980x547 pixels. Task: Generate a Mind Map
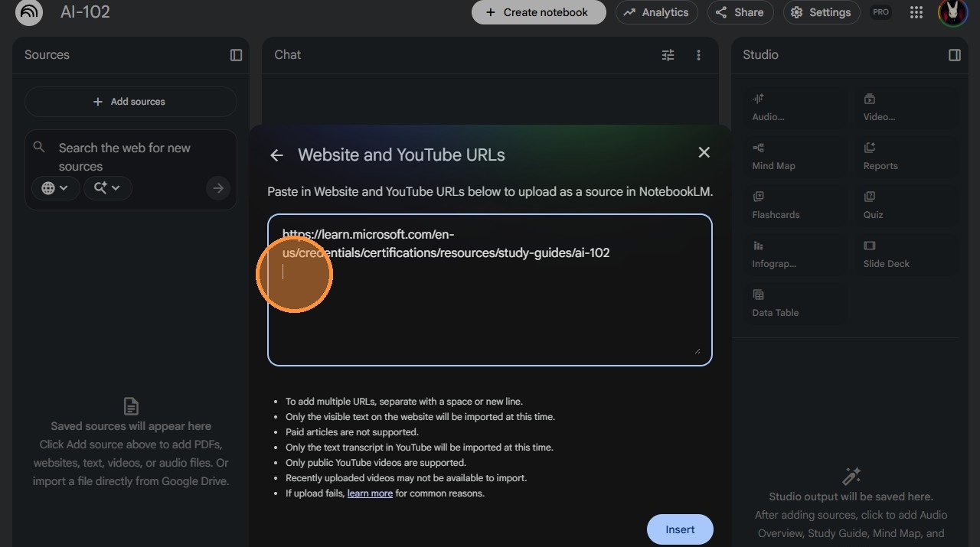795,157
